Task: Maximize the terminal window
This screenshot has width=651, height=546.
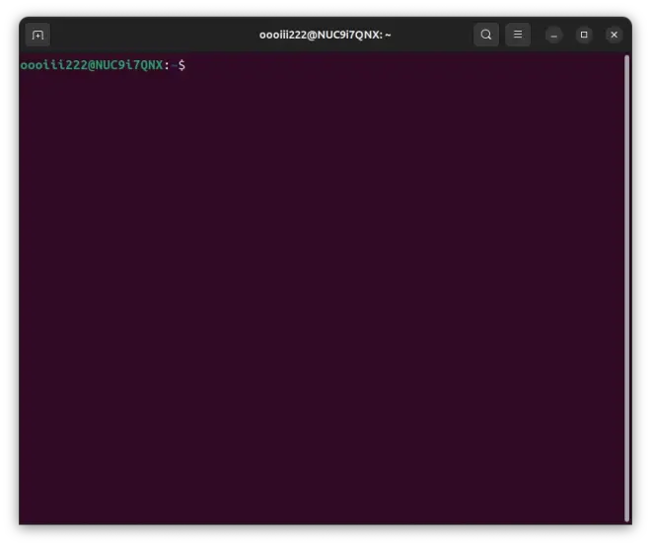Action: pos(584,35)
